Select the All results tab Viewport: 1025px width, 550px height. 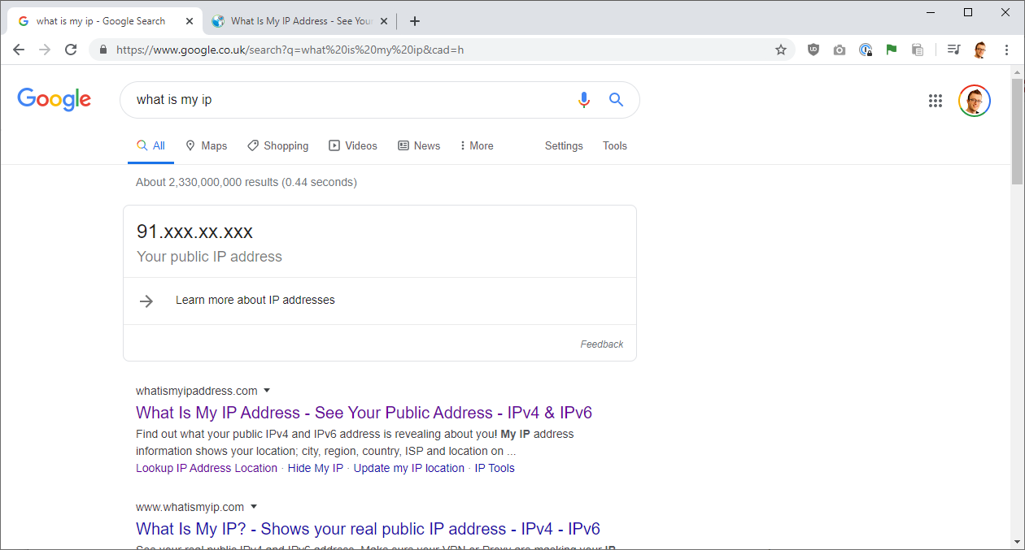[150, 146]
